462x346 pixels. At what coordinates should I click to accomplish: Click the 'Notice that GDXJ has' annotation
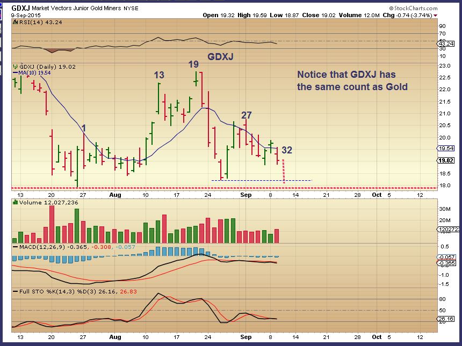click(x=346, y=75)
